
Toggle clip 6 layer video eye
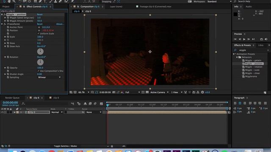point(2,112)
